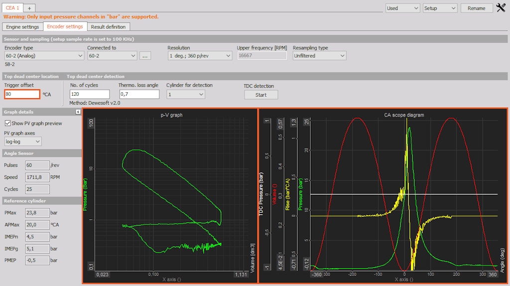Screen dimensions: 510x286
Task: Open the Resampling type dropdown
Action: [319, 56]
